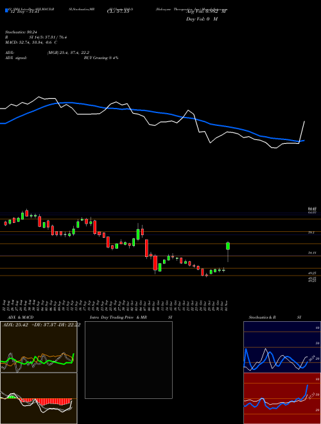Click the 59.1 price axis label

pyautogui.click(x=311, y=233)
